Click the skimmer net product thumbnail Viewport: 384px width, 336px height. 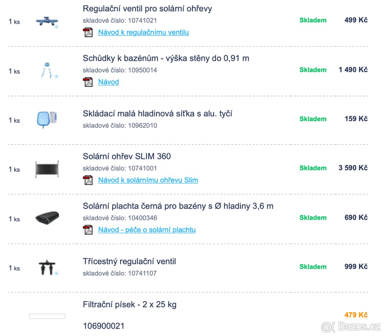(x=47, y=119)
